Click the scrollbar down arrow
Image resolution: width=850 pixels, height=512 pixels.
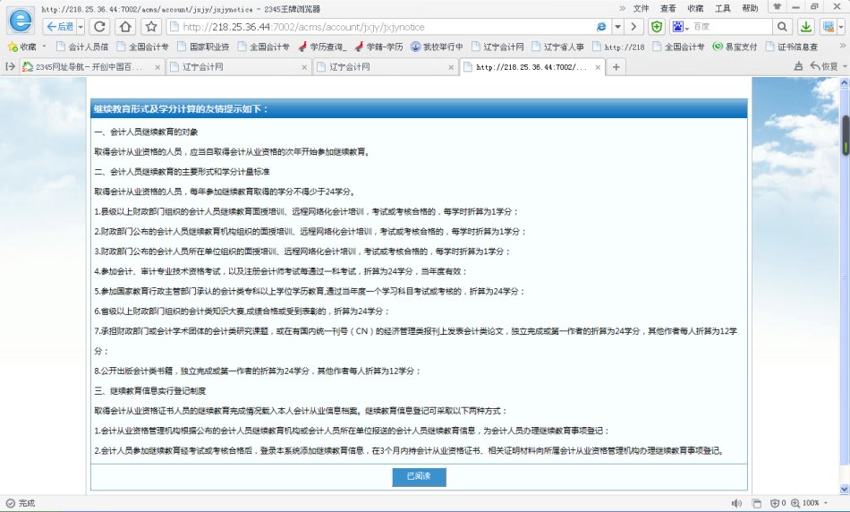[x=845, y=489]
